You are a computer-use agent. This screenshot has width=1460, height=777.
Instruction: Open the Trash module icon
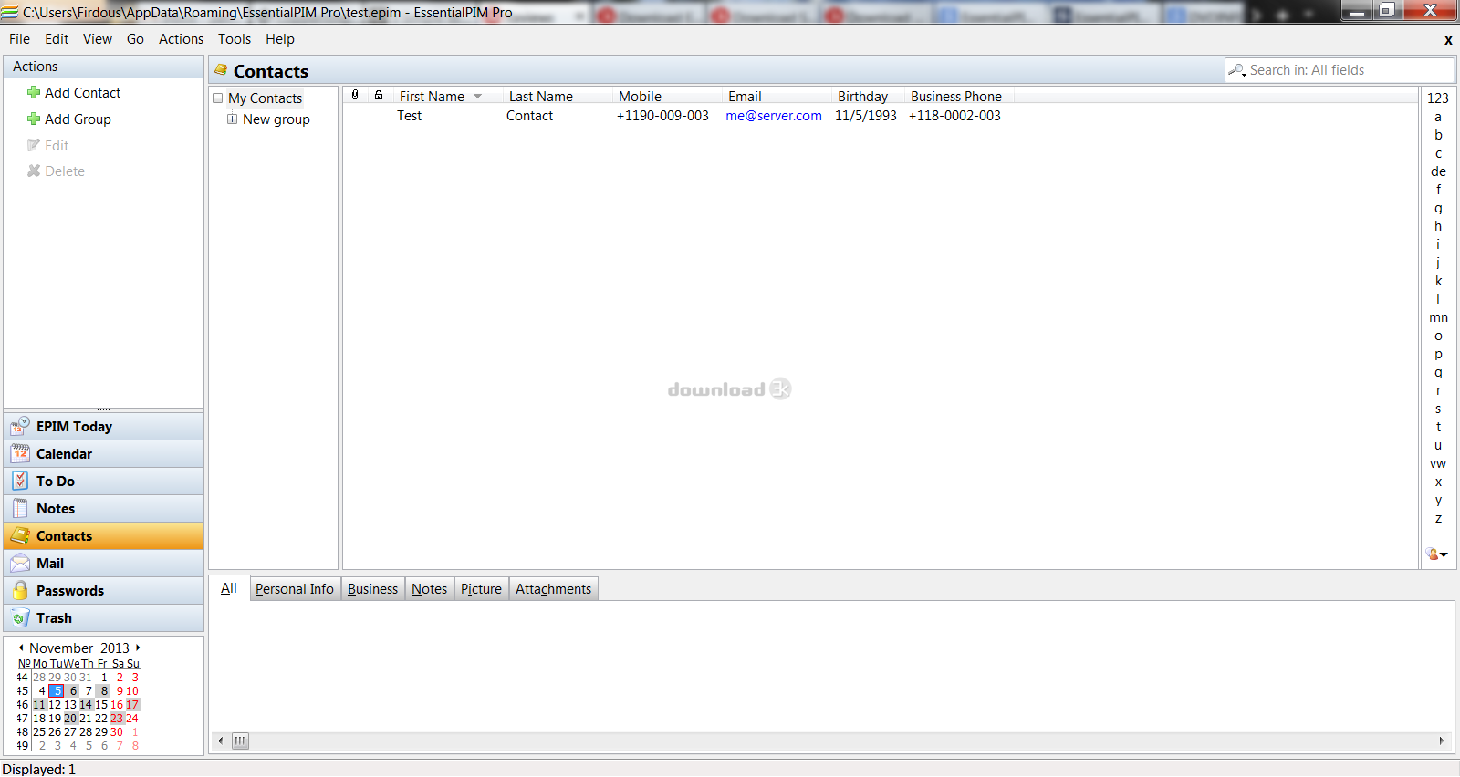click(x=20, y=617)
